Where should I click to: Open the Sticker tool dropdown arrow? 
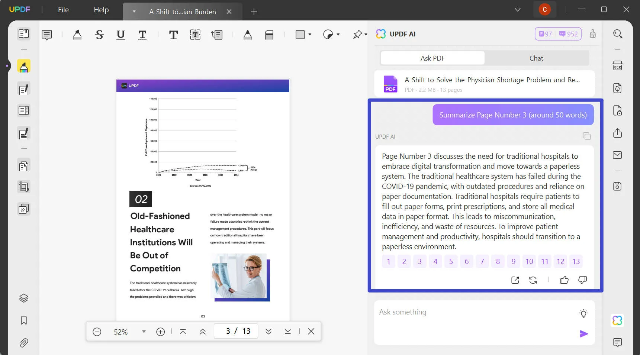pyautogui.click(x=338, y=35)
